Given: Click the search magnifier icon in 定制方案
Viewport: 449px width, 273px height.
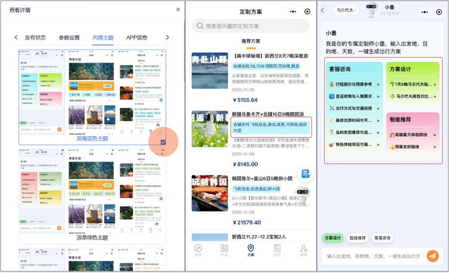Looking at the screenshot, I should [x=200, y=26].
